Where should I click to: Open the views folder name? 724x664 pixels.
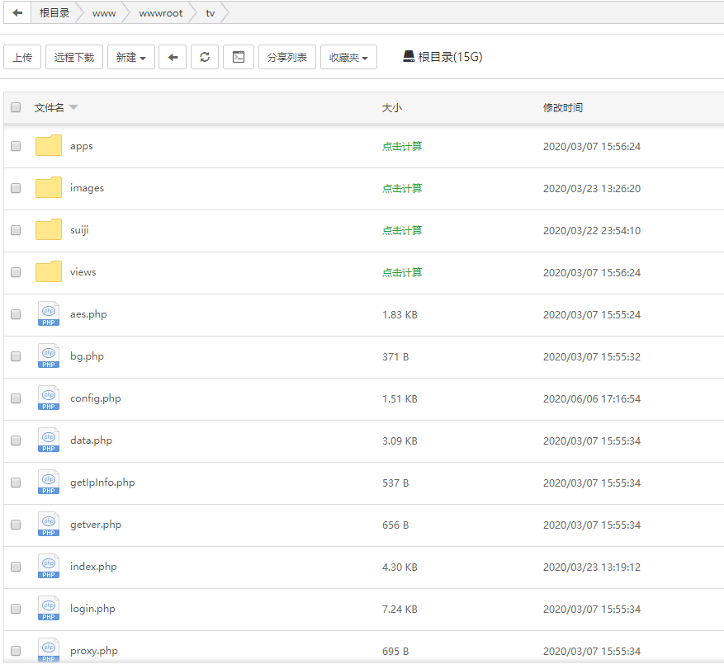(83, 271)
